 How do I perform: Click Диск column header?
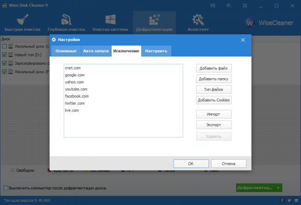[x=6, y=39]
